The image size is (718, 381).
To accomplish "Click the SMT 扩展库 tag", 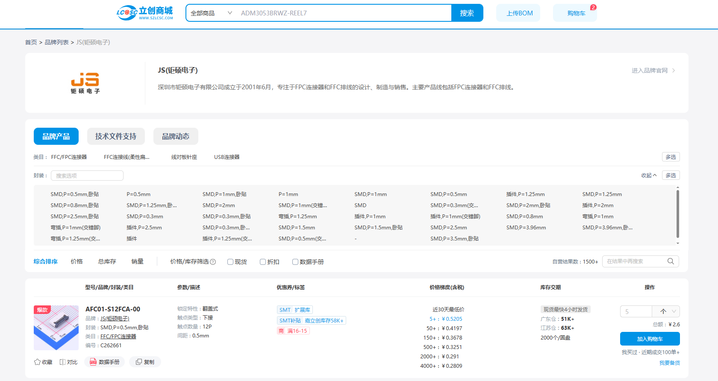I will (295, 310).
